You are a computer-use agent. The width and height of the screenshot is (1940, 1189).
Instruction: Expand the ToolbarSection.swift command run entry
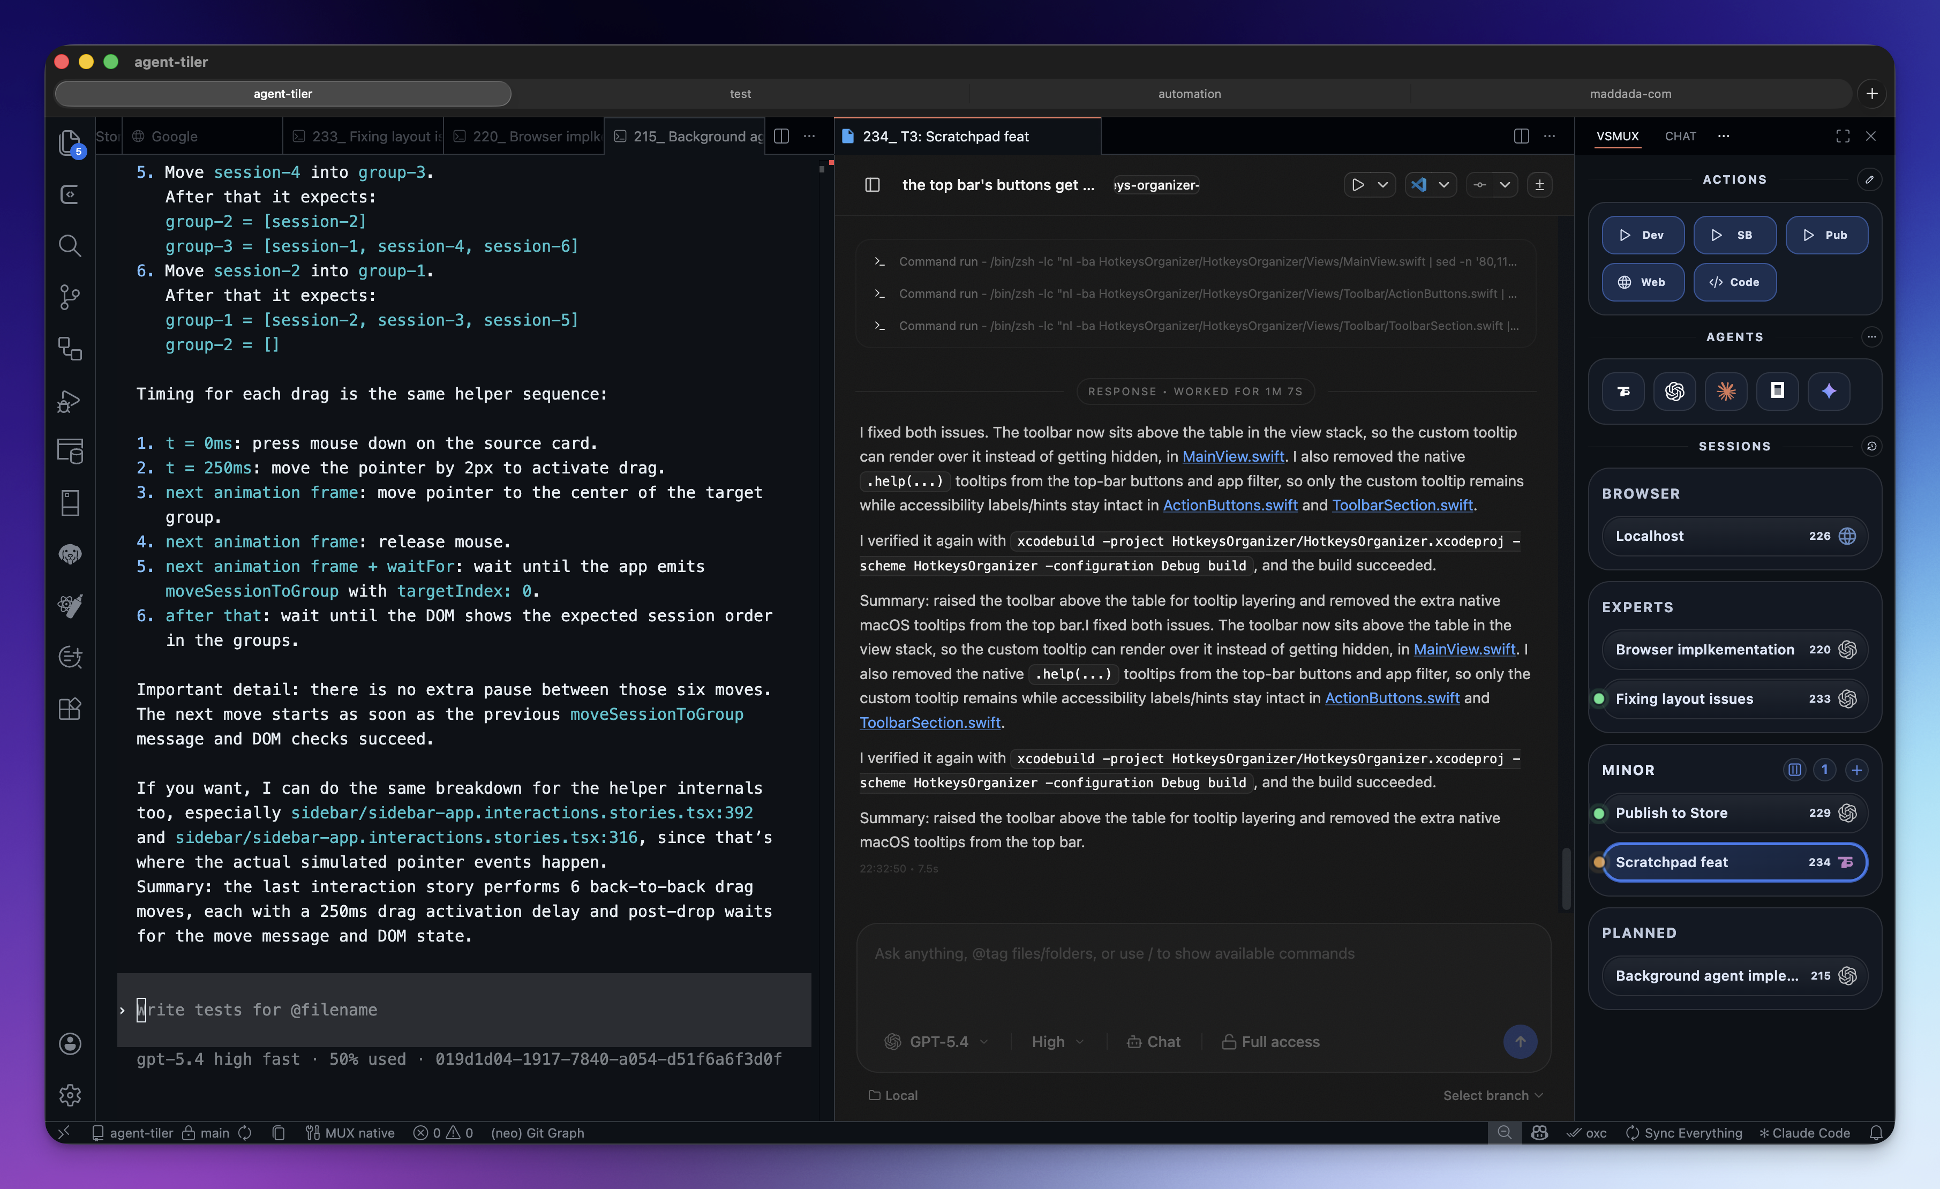pos(1196,326)
